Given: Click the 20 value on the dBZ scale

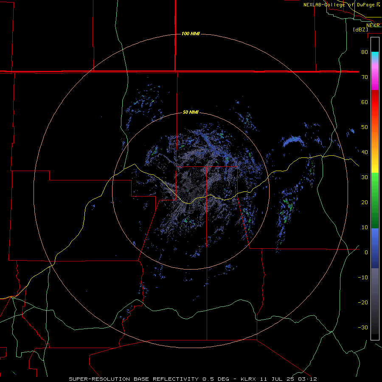Looking at the screenshot, I should pyautogui.click(x=365, y=202).
